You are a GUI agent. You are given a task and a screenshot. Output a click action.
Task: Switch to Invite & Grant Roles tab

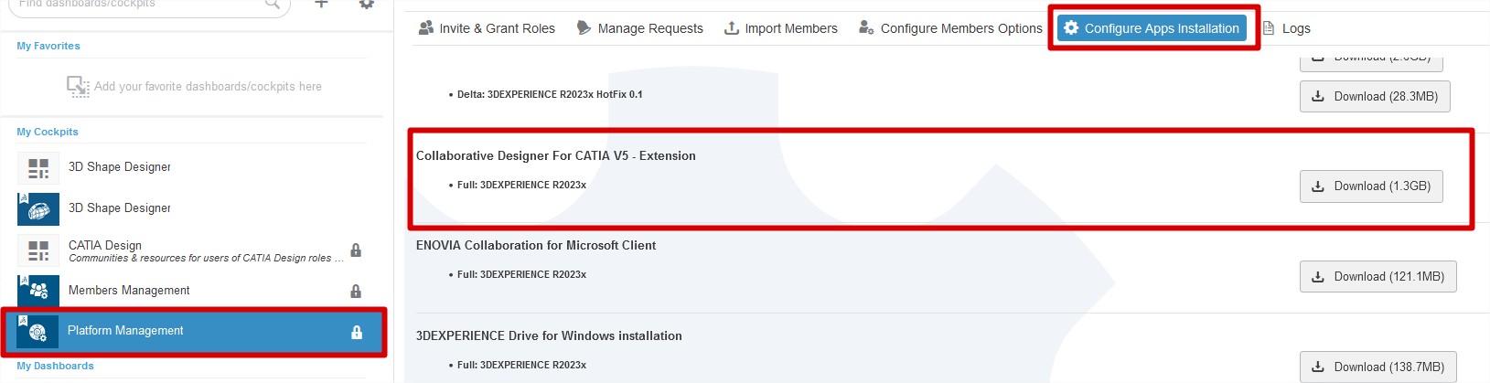coord(487,28)
